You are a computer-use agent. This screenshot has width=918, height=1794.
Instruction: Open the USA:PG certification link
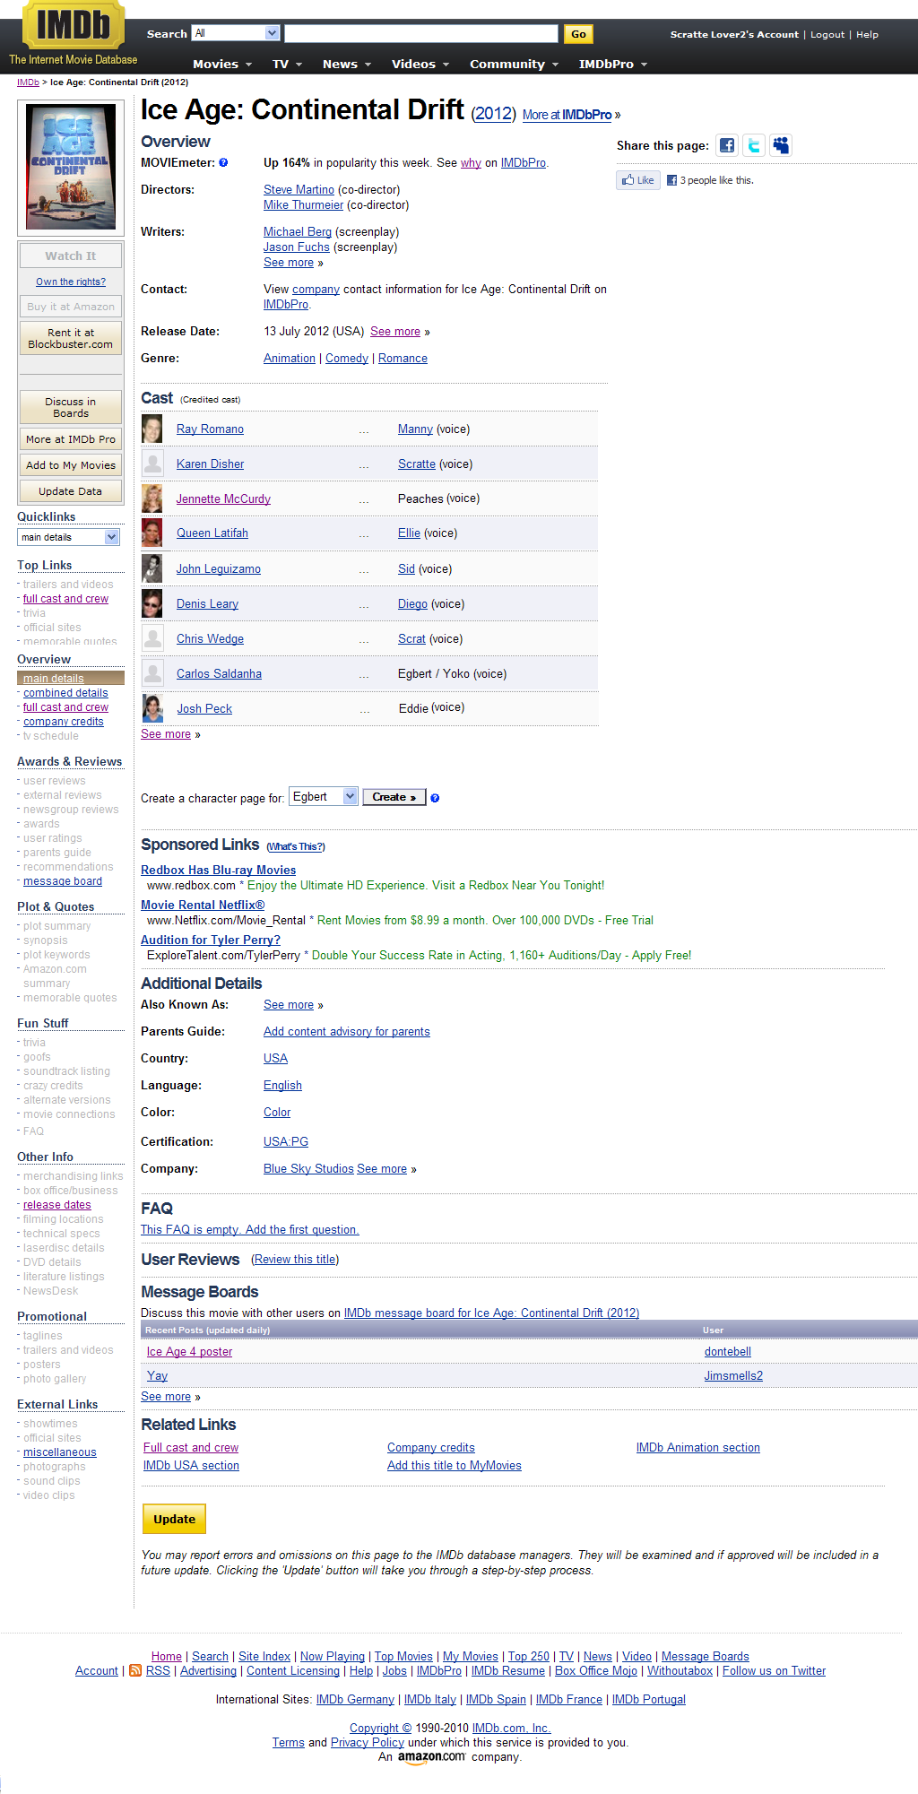point(286,1142)
